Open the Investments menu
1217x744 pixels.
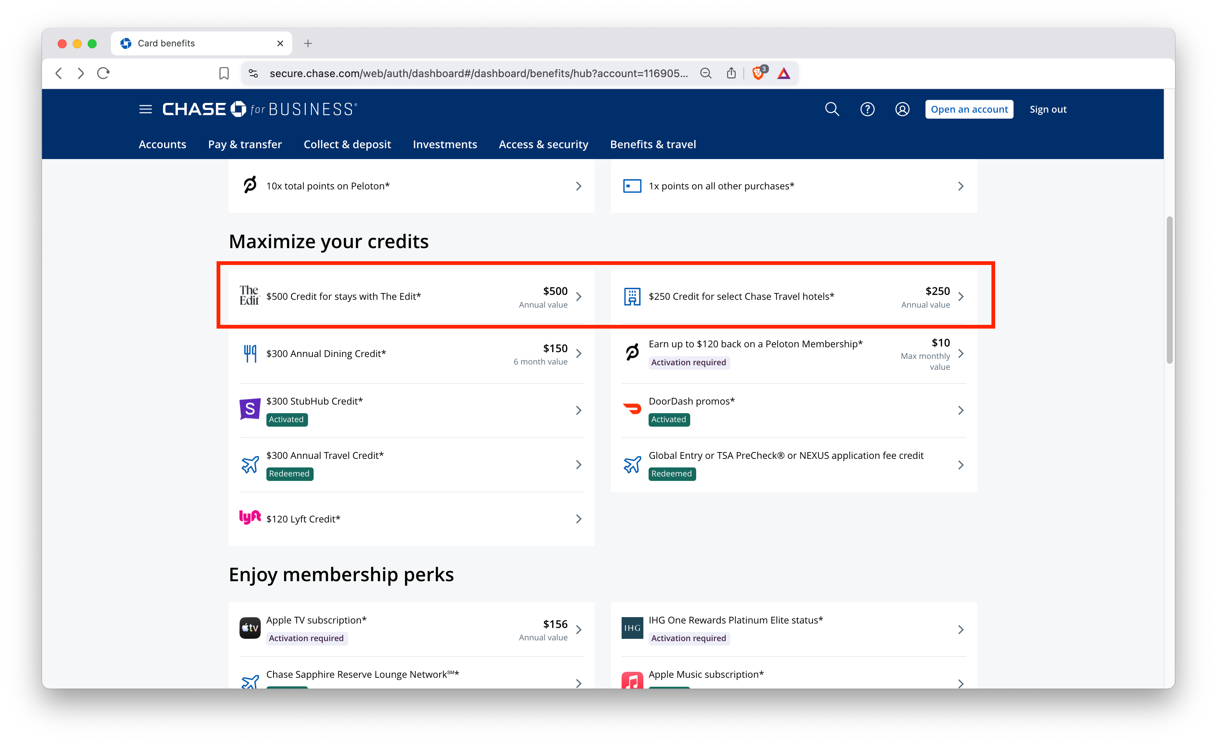click(x=445, y=144)
